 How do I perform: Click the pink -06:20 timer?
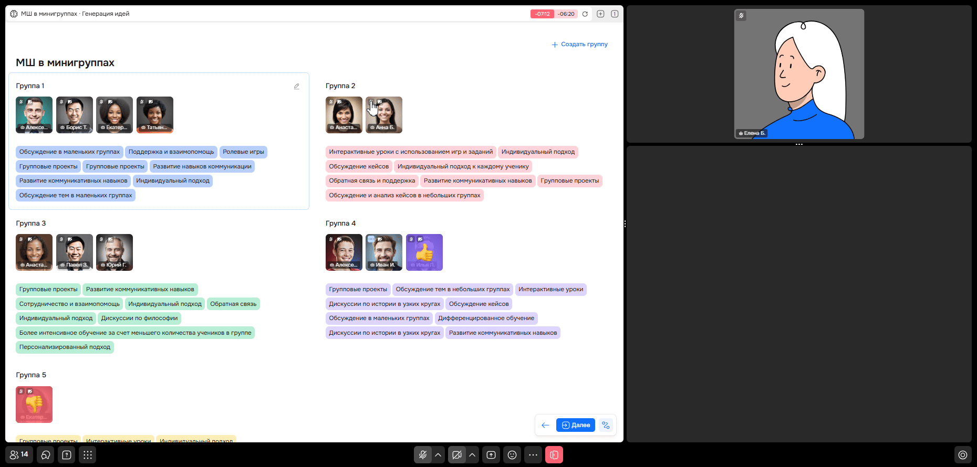pyautogui.click(x=566, y=14)
